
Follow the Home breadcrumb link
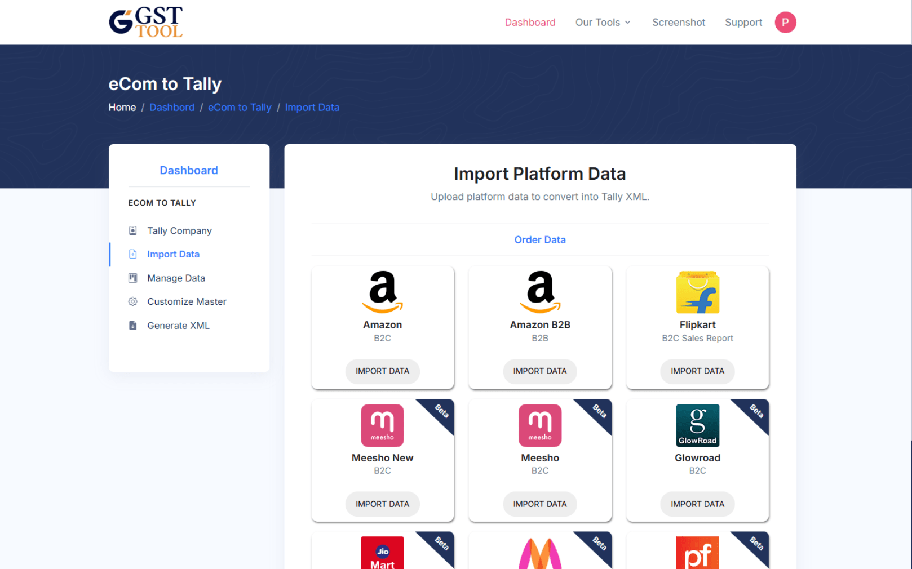pos(122,108)
